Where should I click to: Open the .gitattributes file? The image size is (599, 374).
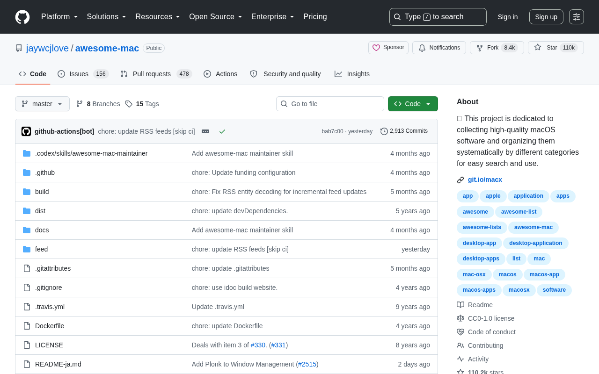click(53, 268)
